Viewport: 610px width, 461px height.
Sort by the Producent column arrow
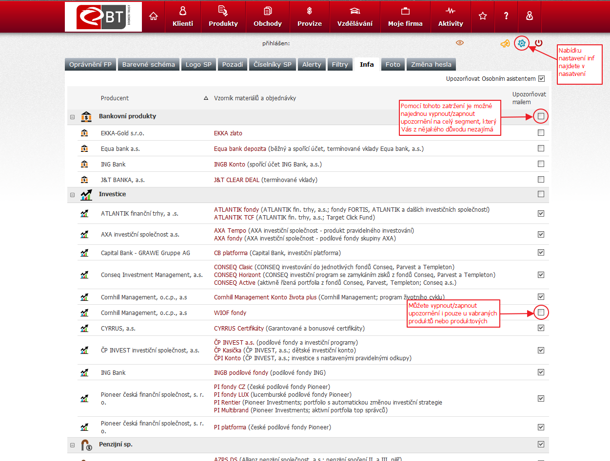point(206,98)
